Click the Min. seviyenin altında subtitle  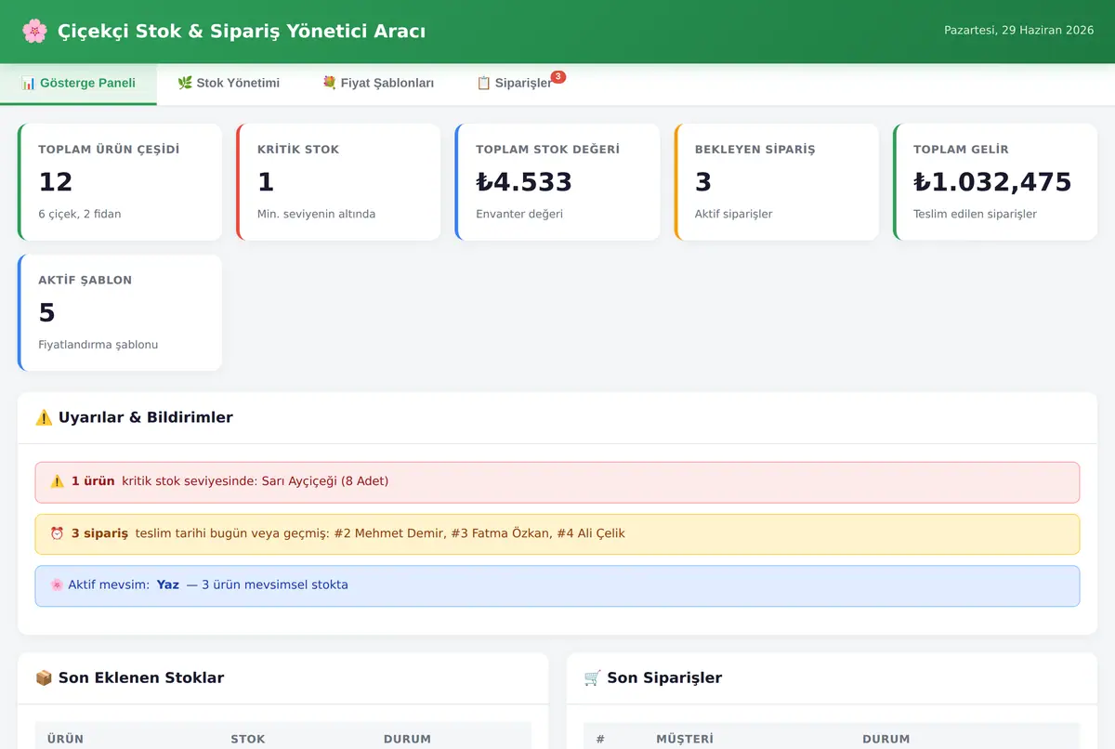[x=316, y=214]
